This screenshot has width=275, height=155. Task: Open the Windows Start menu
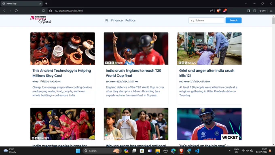click(x=78, y=151)
